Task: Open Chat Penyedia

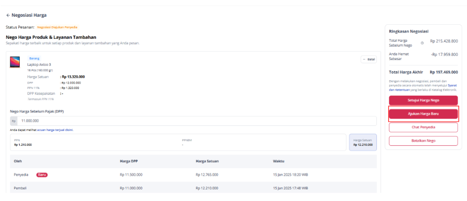Action: click(423, 127)
